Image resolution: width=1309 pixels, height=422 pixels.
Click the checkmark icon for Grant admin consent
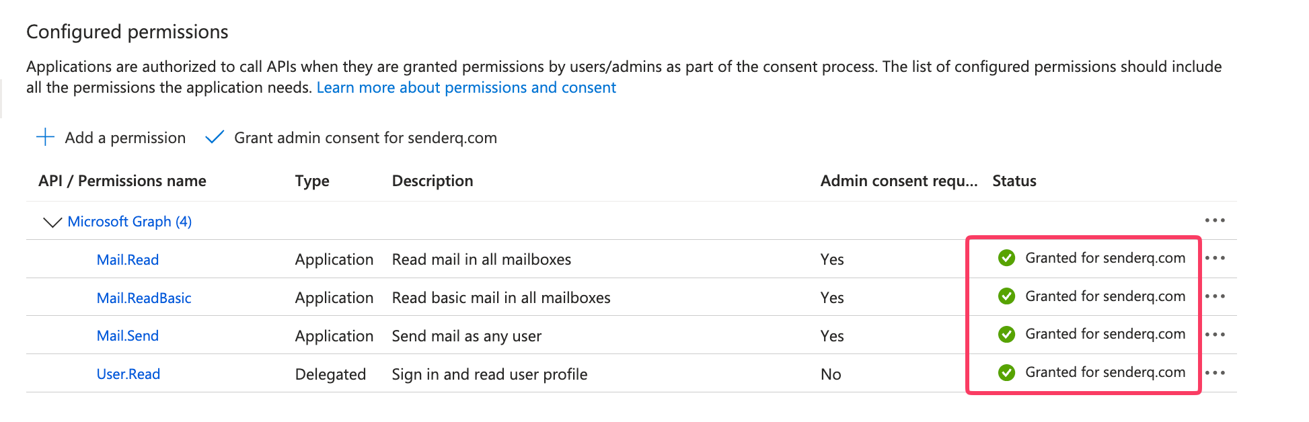pos(215,137)
